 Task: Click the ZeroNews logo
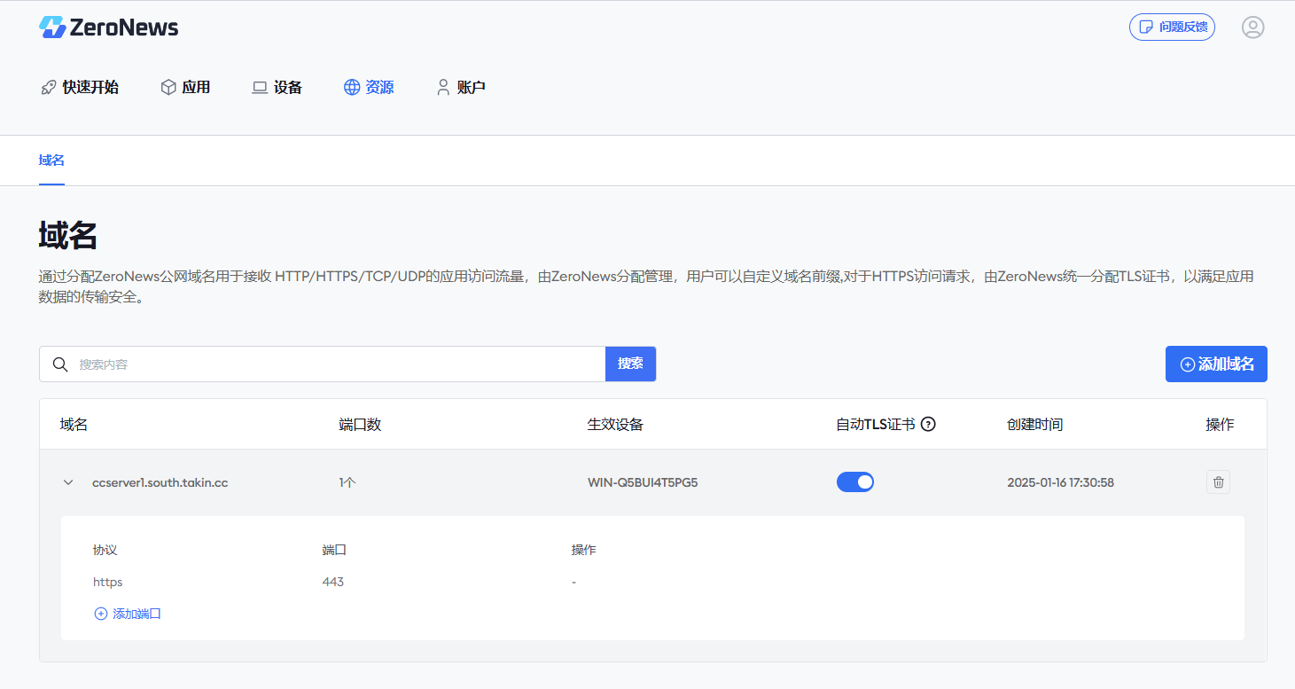tap(108, 27)
